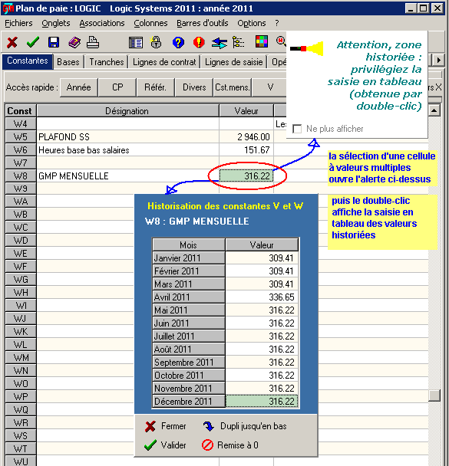Click the magnifier search icon in toolbar

(x=281, y=41)
